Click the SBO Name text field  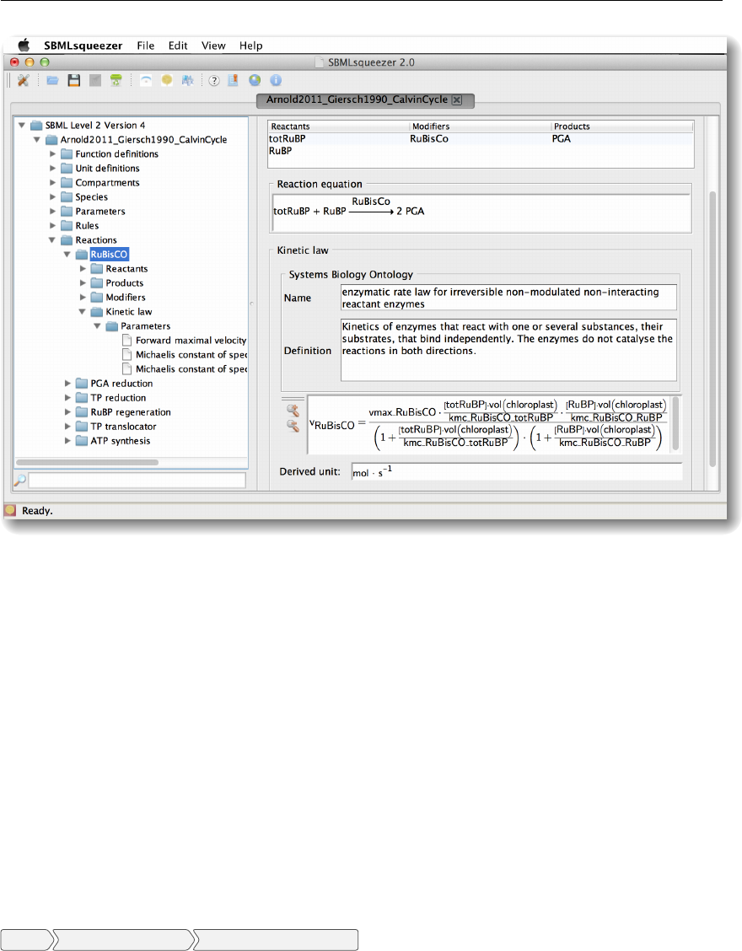(508, 298)
